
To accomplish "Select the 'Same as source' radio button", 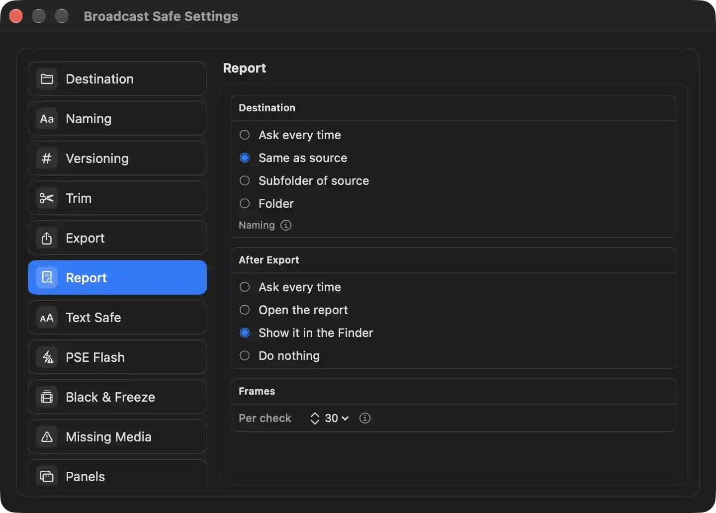I will pos(245,158).
